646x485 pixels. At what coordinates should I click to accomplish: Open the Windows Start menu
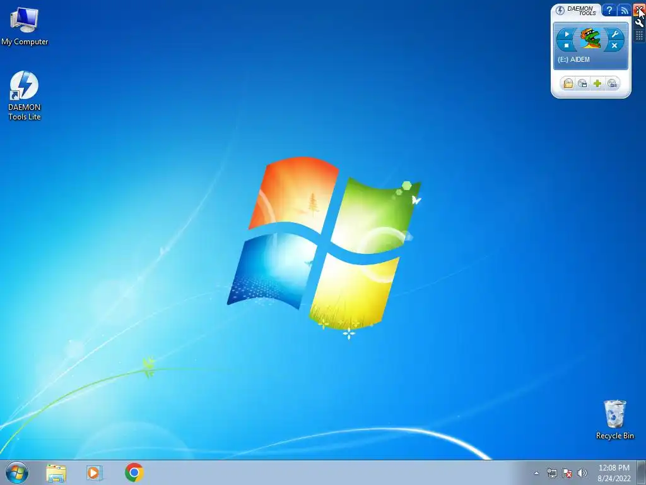17,472
